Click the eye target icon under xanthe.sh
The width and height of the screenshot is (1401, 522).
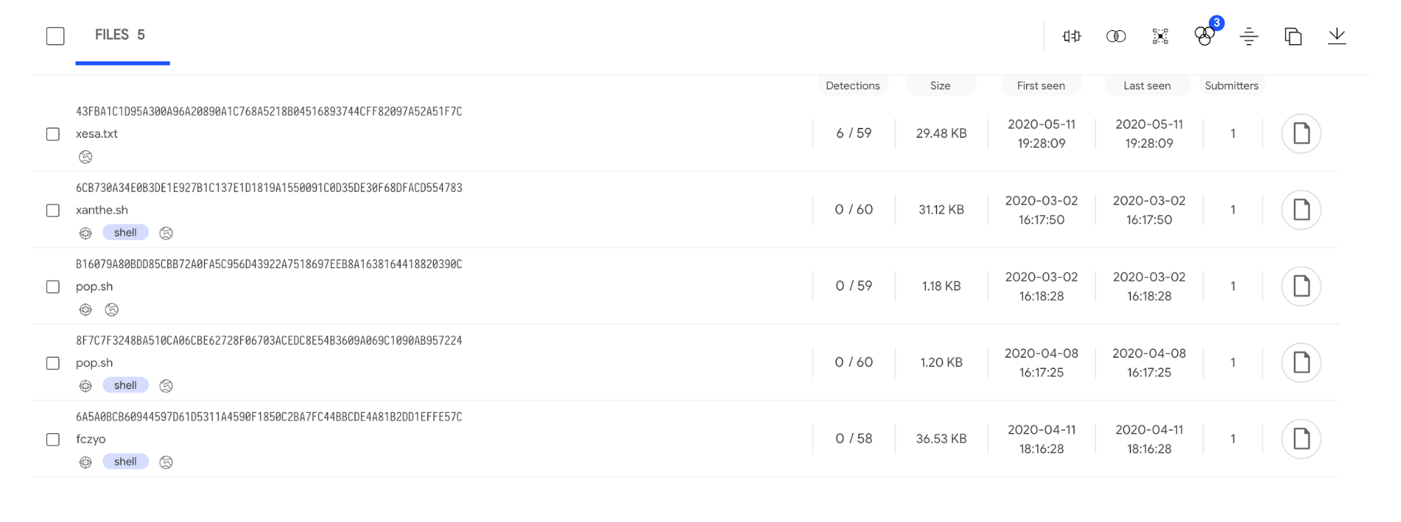click(86, 234)
